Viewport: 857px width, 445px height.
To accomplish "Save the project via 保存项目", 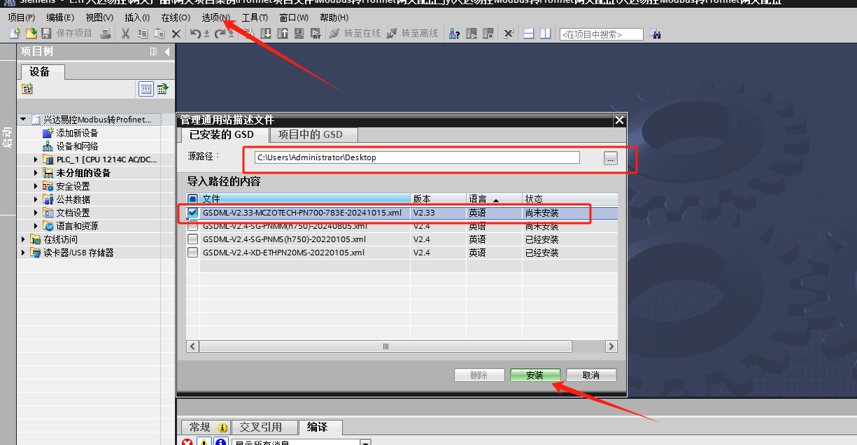I will [67, 34].
